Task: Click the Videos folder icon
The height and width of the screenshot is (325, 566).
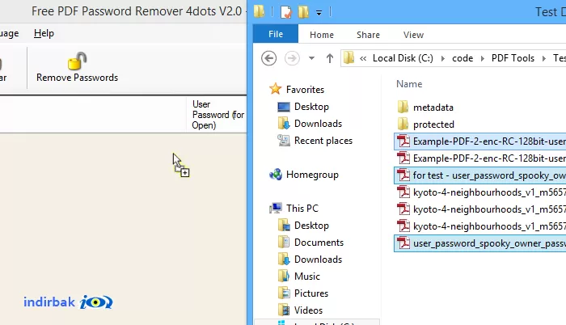Action: click(284, 310)
